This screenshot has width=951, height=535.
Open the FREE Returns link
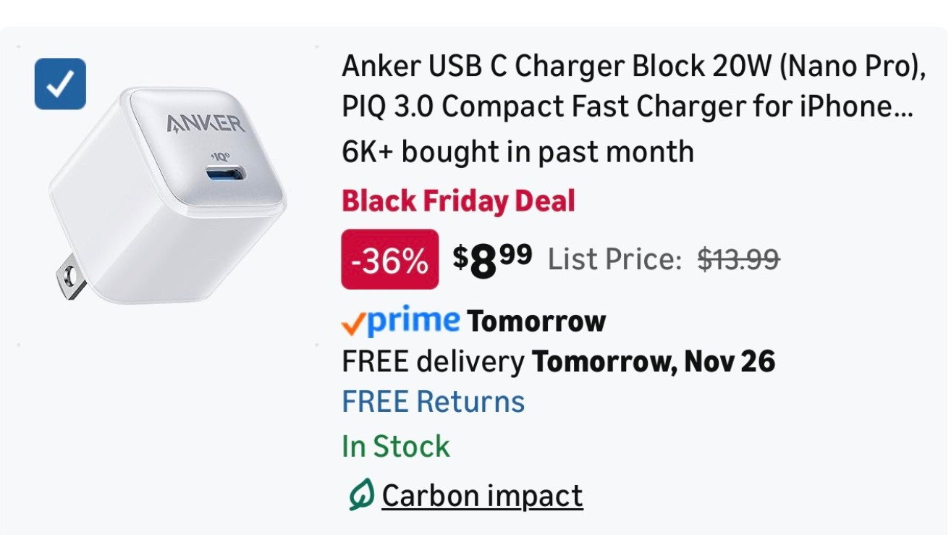pos(433,401)
